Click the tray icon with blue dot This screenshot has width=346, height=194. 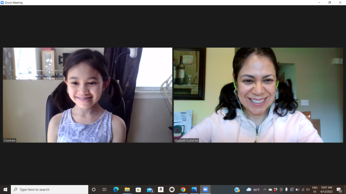(x=292, y=190)
